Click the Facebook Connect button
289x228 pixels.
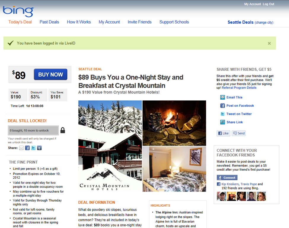tap(227, 178)
